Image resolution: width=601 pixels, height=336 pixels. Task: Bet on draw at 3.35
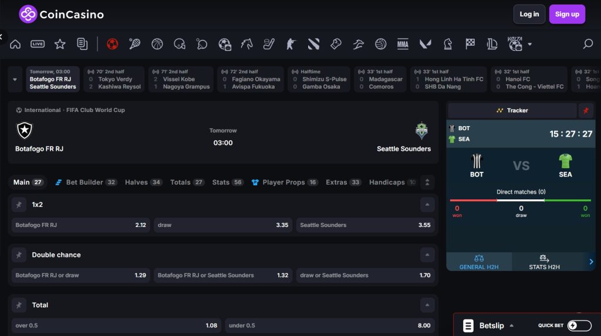coord(223,225)
